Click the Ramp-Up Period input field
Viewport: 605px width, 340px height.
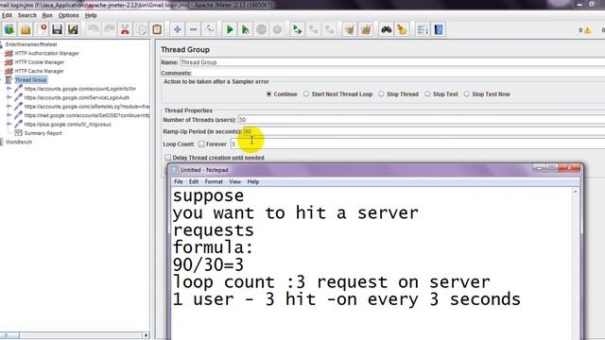423,131
